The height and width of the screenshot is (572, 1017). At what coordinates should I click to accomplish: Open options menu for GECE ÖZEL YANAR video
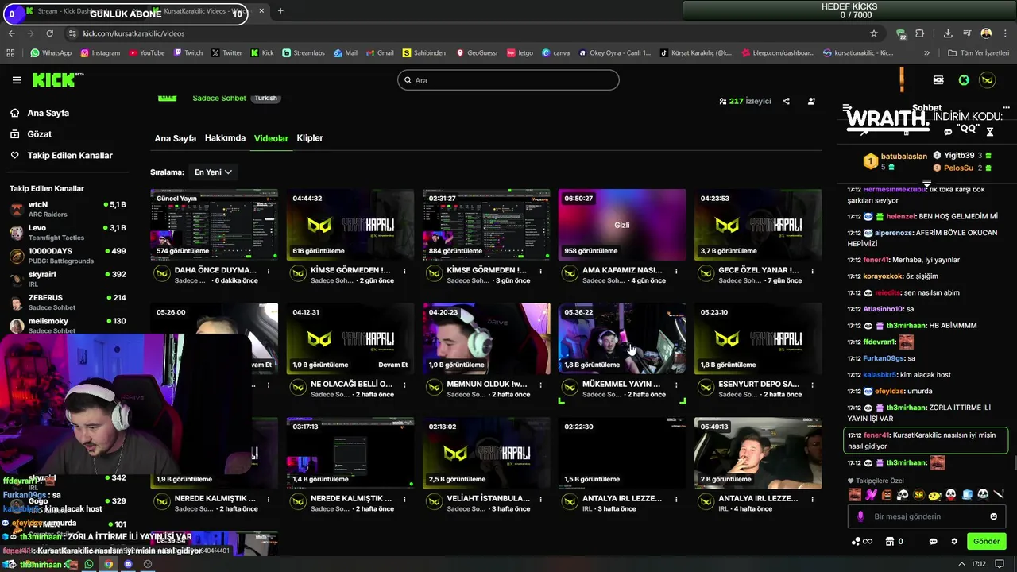pos(812,271)
